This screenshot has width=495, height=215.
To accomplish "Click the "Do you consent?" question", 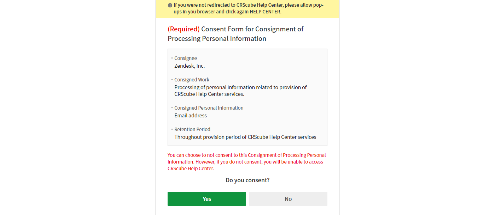I will [248, 180].
